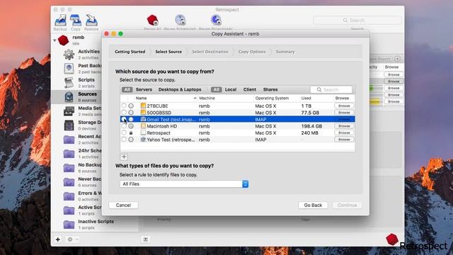
Task: Click Browse on the Retrospect row
Action: [x=344, y=132]
